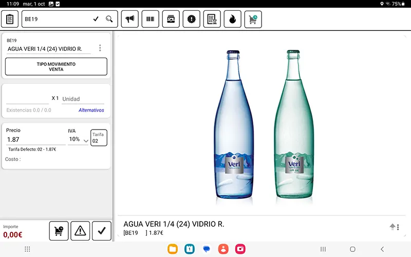411x257 pixels.
Task: Open the megaphone promotions icon
Action: click(x=130, y=19)
